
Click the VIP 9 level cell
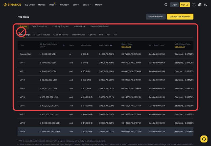click(22, 131)
